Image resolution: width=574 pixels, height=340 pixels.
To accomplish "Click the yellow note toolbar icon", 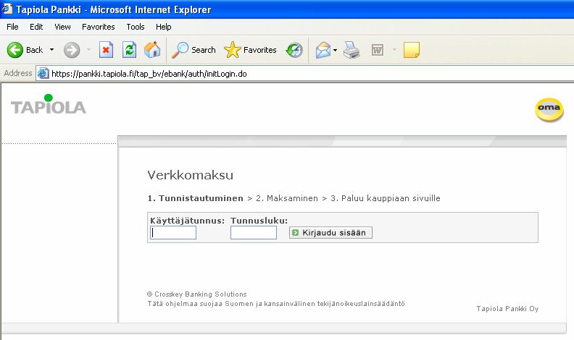I will point(412,50).
